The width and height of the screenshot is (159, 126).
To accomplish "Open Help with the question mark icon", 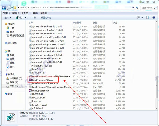I will (154, 18).
